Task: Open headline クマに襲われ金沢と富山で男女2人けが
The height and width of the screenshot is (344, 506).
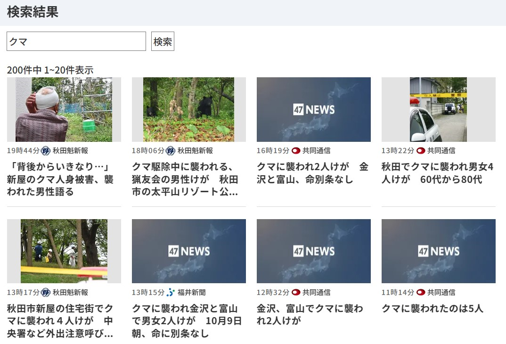Action: (x=187, y=321)
